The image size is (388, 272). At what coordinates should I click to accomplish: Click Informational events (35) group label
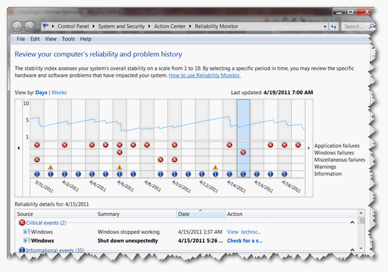pyautogui.click(x=55, y=251)
